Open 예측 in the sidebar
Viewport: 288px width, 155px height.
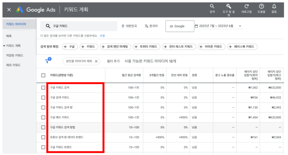click(9, 36)
